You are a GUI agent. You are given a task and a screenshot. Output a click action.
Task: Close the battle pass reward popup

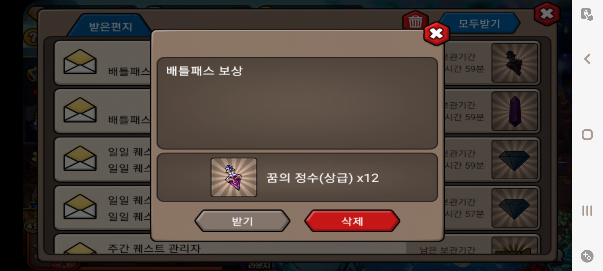point(436,34)
